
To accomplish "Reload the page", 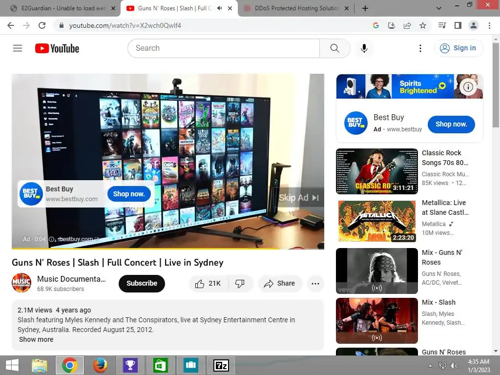I will (42, 25).
